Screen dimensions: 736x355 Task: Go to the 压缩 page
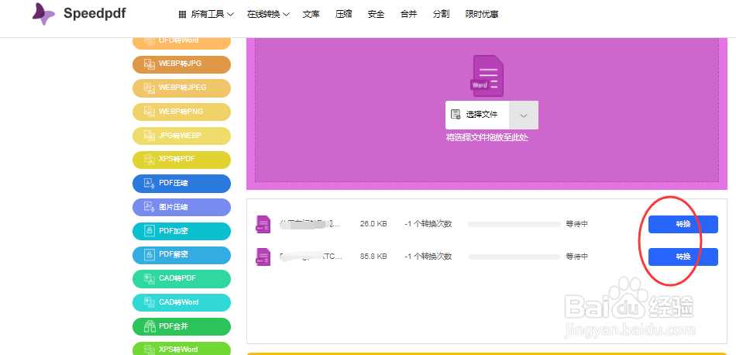(x=343, y=15)
